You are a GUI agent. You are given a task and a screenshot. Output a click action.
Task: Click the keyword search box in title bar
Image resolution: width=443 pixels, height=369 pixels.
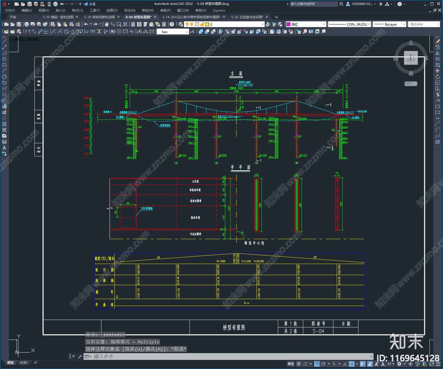pos(314,4)
